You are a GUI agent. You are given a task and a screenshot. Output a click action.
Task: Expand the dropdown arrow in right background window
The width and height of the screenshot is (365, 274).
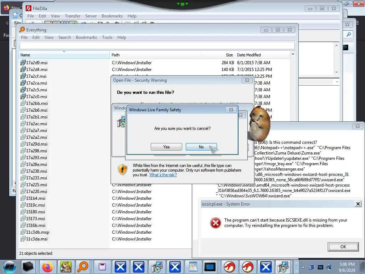tap(337, 82)
